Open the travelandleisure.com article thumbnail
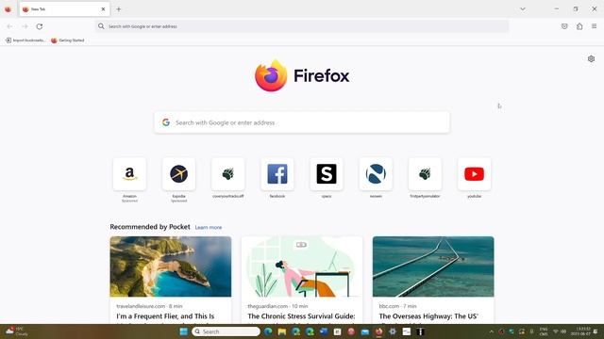Image resolution: width=604 pixels, height=339 pixels. coord(171,266)
